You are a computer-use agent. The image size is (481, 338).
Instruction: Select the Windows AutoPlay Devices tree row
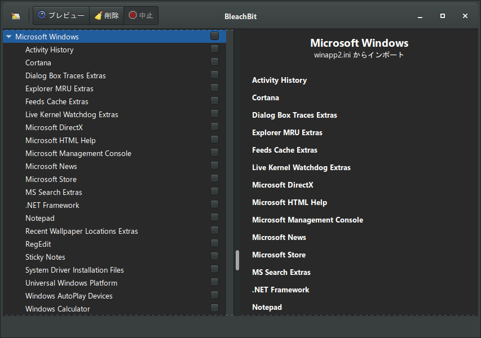(x=114, y=296)
